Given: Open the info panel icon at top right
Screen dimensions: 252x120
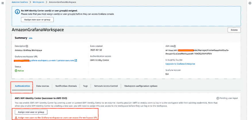Looking at the screenshot, I should [250, 3].
